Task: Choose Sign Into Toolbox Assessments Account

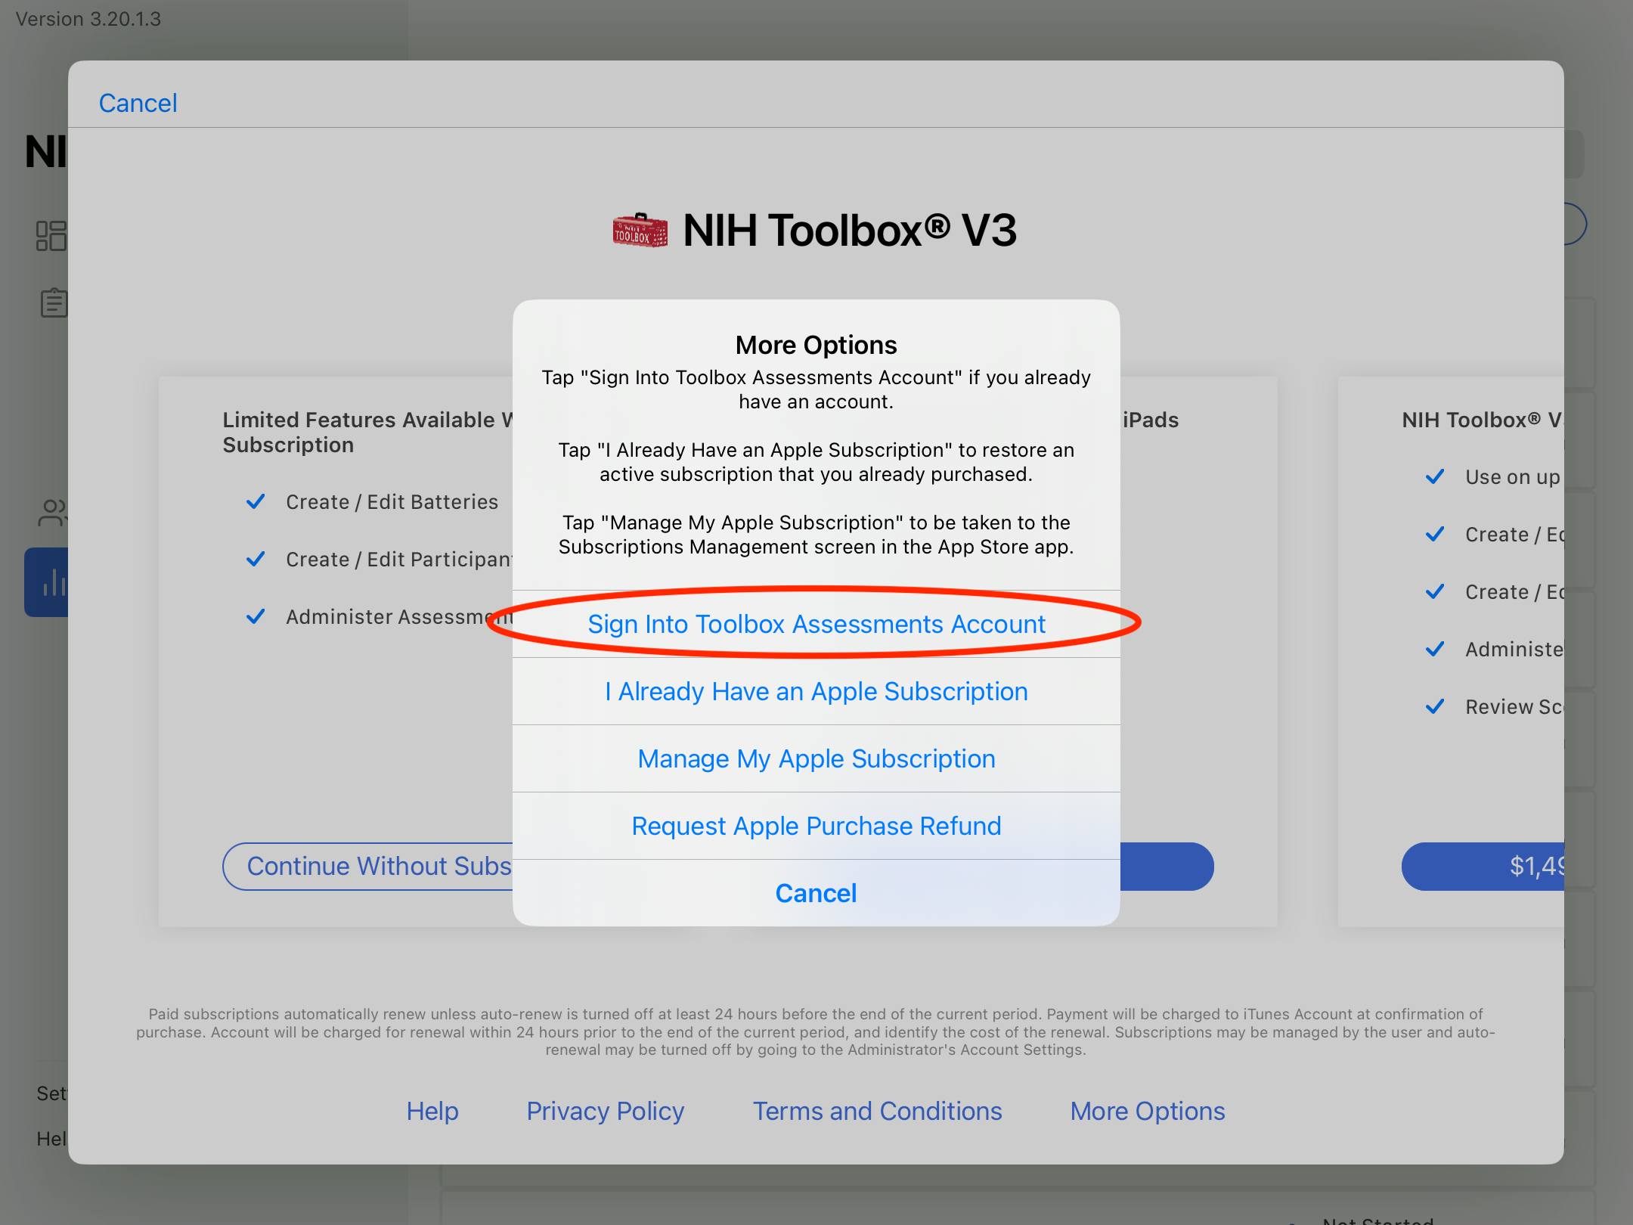Action: [x=816, y=624]
